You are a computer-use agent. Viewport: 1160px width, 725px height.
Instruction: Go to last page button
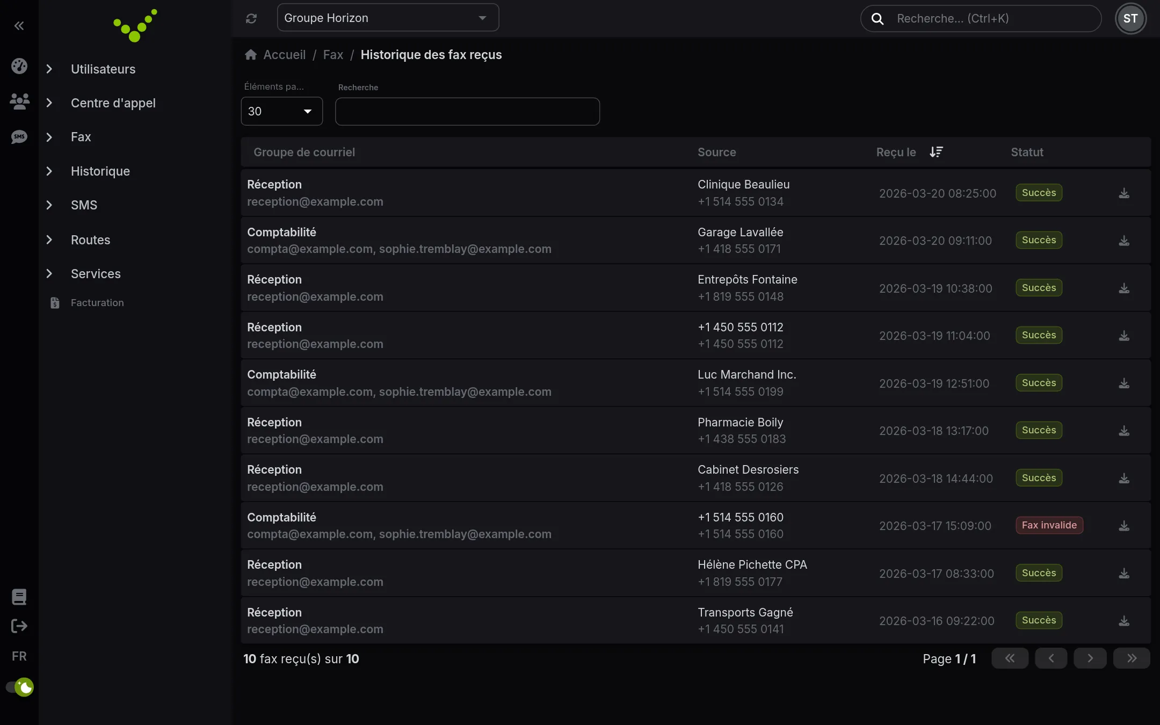click(1132, 658)
